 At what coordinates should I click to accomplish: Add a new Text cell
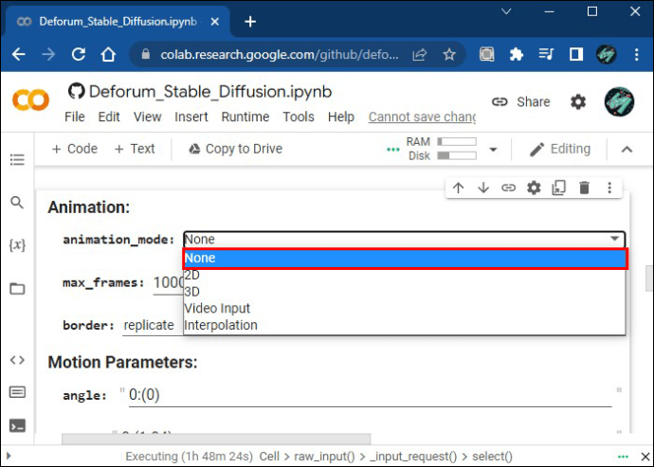point(135,149)
